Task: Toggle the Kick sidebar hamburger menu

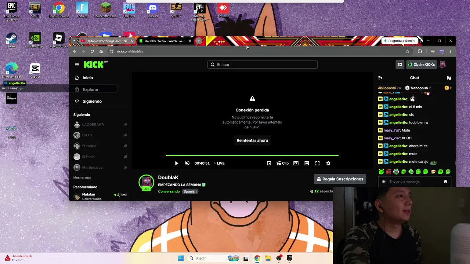Action: (77, 65)
